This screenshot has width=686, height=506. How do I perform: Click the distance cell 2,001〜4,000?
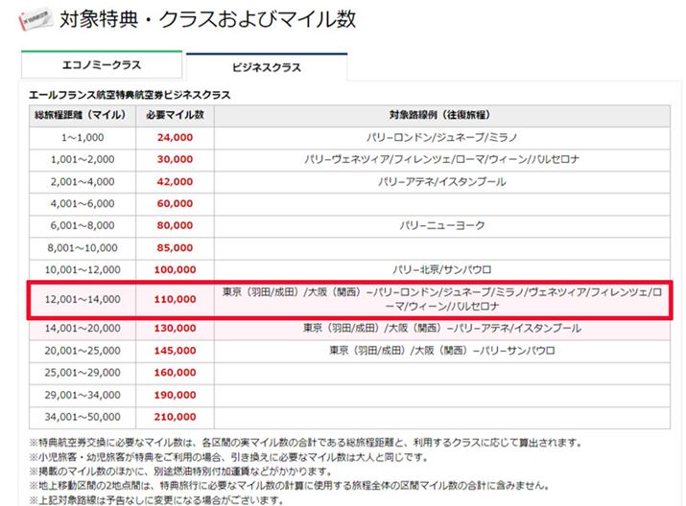pos(83,182)
